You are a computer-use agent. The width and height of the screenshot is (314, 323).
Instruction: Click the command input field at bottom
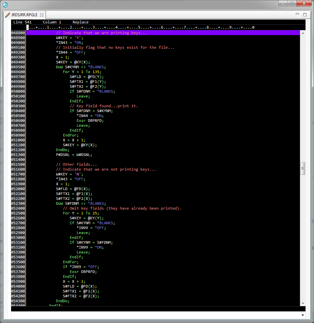coord(156,315)
